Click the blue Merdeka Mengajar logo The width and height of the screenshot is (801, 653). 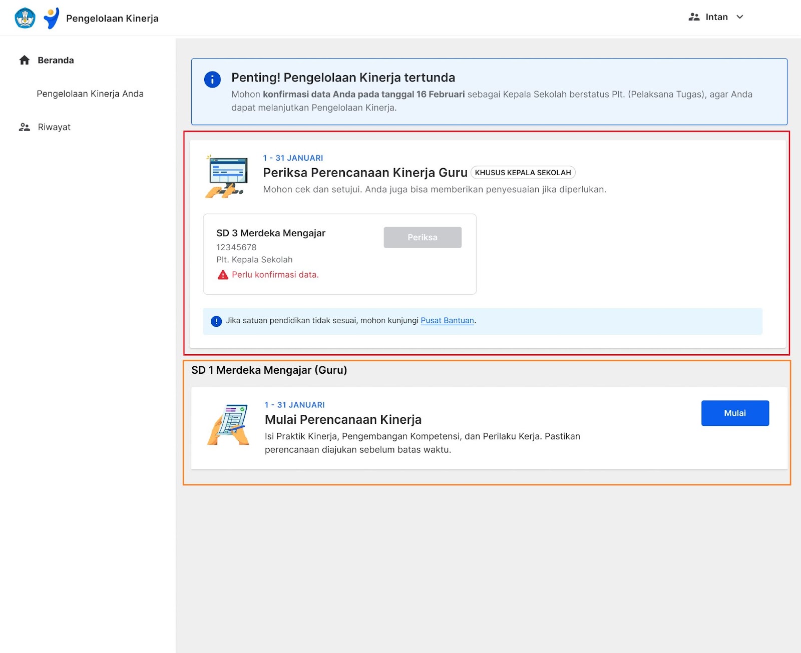click(51, 18)
